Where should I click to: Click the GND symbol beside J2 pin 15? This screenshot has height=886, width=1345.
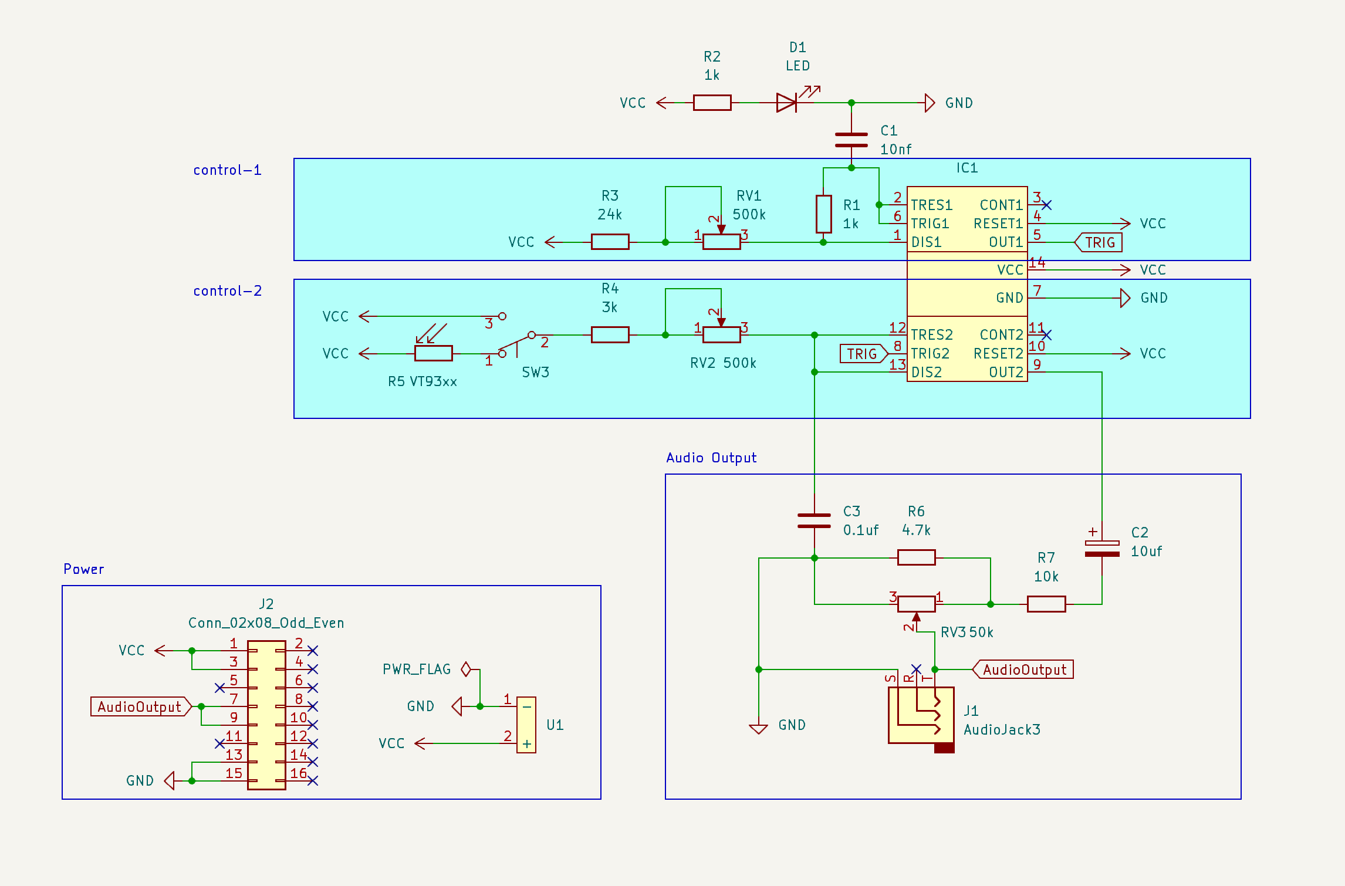pyautogui.click(x=170, y=780)
